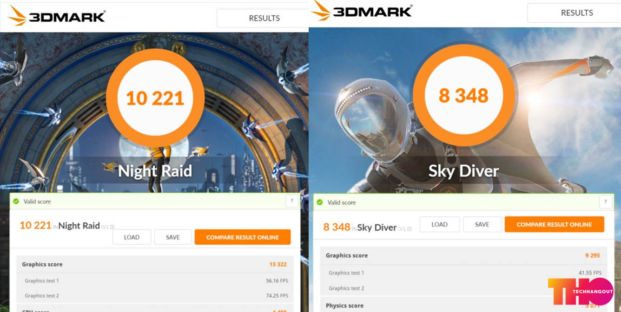
Task: Save the Night Raid result
Action: (x=173, y=237)
